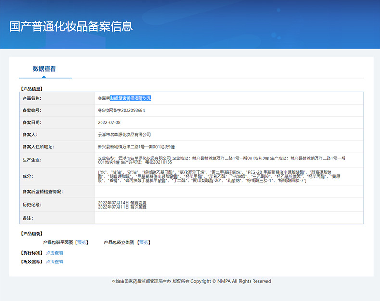The width and height of the screenshot is (380, 301).
Task: Click the NMPA copyright footer text
Action: click(x=191, y=281)
